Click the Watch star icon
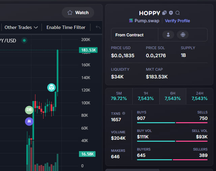Image resolution: width=216 pixels, height=171 pixels. click(70, 13)
